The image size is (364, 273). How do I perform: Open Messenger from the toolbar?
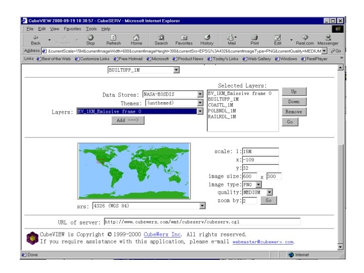pyautogui.click(x=328, y=40)
